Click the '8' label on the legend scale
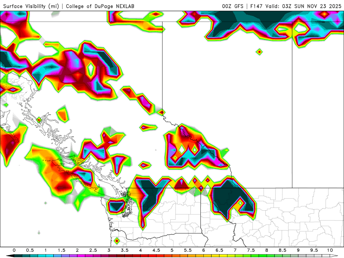 coord(267,250)
